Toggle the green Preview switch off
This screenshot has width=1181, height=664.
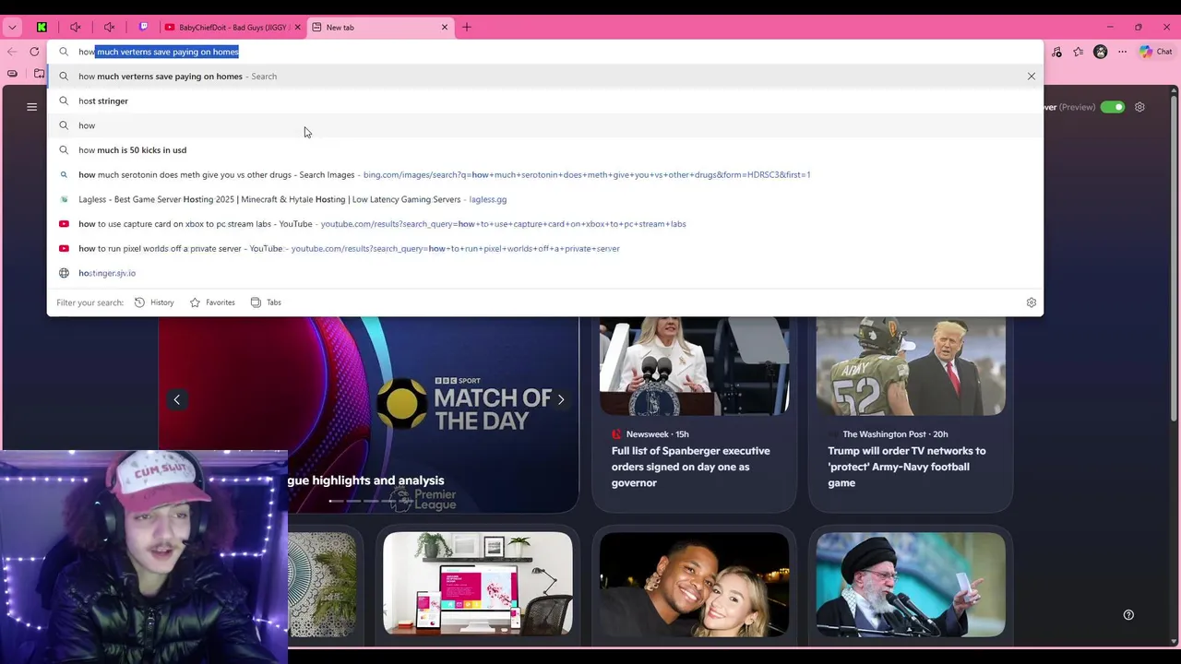[1114, 107]
